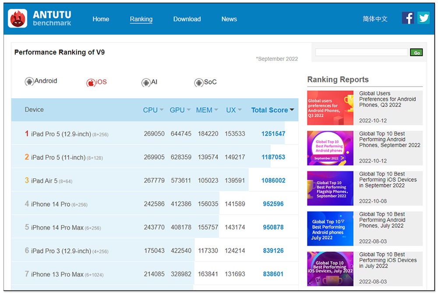Open iPhone 14 Pro (6+256) device row
This screenshot has height=294, width=438.
tap(155, 204)
